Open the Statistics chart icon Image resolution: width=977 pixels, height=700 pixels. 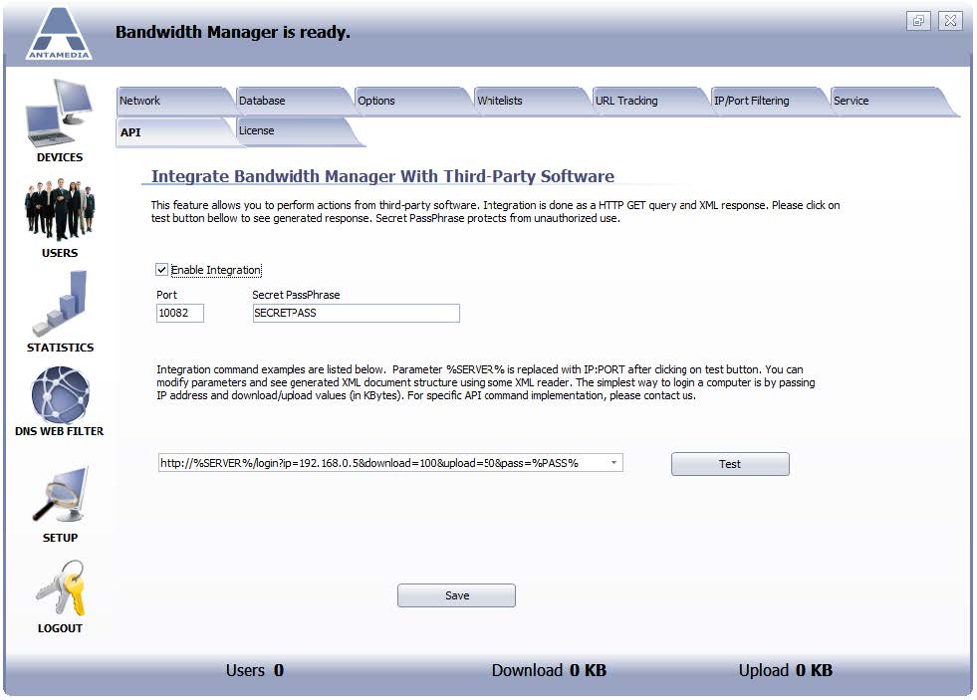pos(60,304)
